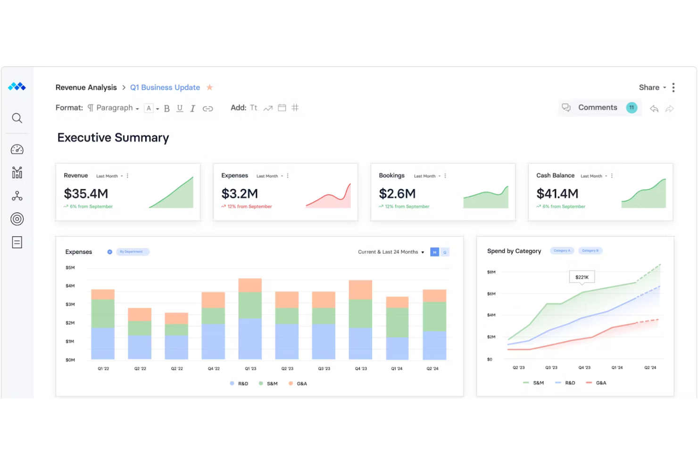Viewport: 698px width, 465px height.
Task: Click the blue plus icon beside Expenses
Action: 109,252
